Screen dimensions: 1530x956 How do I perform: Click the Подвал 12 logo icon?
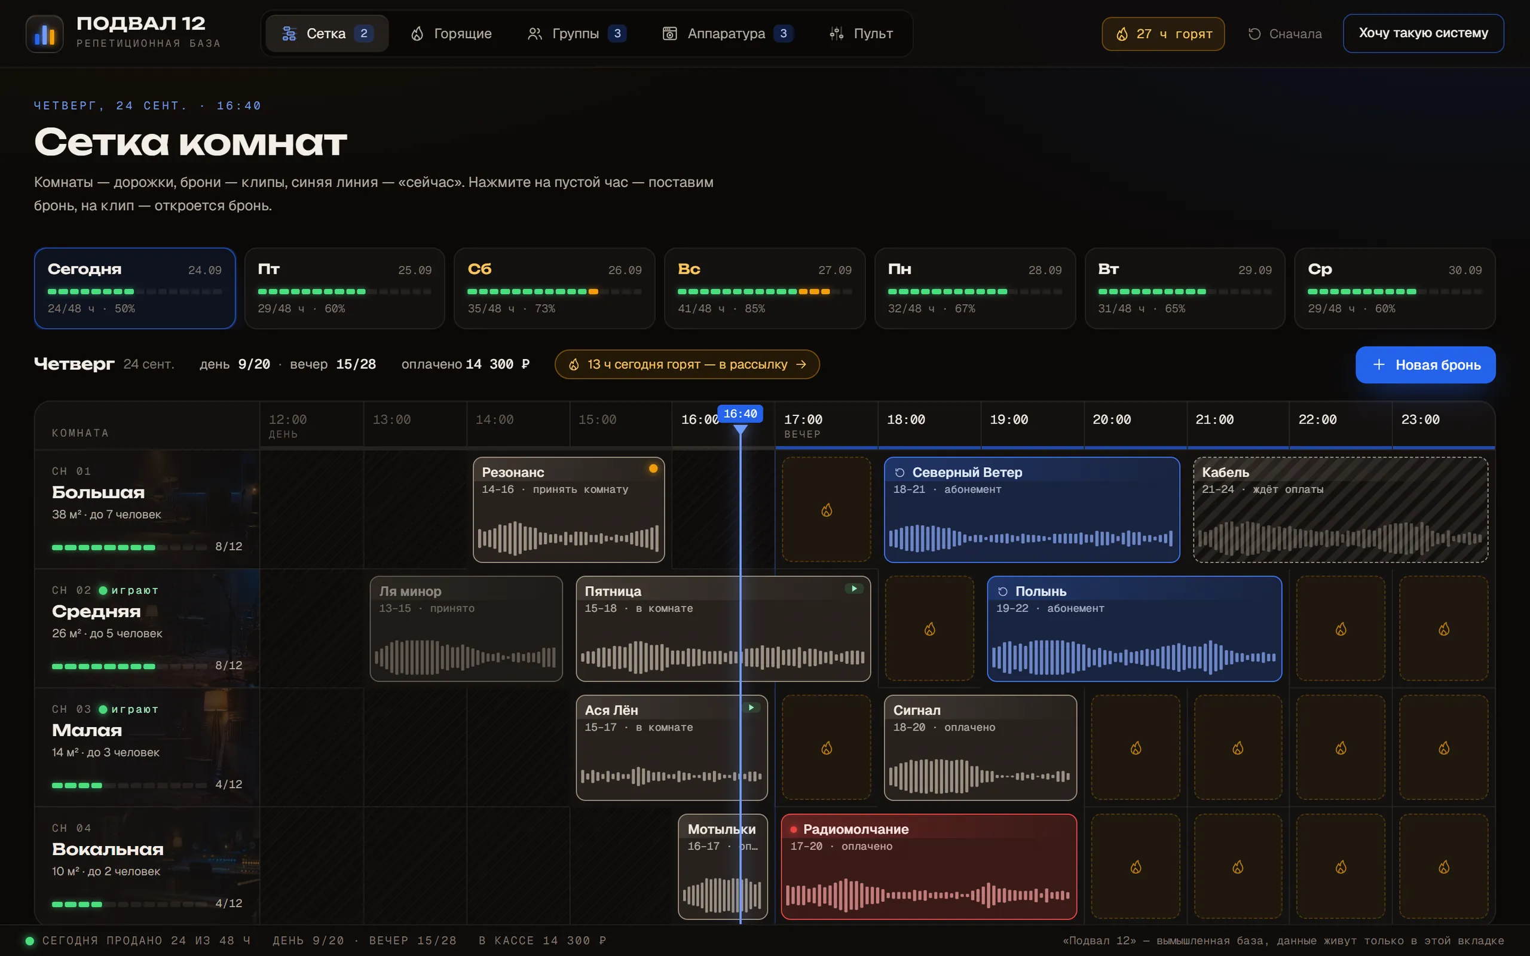(x=44, y=33)
